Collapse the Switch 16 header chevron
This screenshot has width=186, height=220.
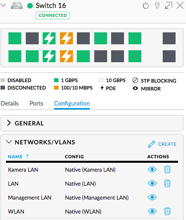point(3,5)
